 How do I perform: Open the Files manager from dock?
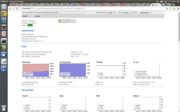pyautogui.click(x=4, y=34)
